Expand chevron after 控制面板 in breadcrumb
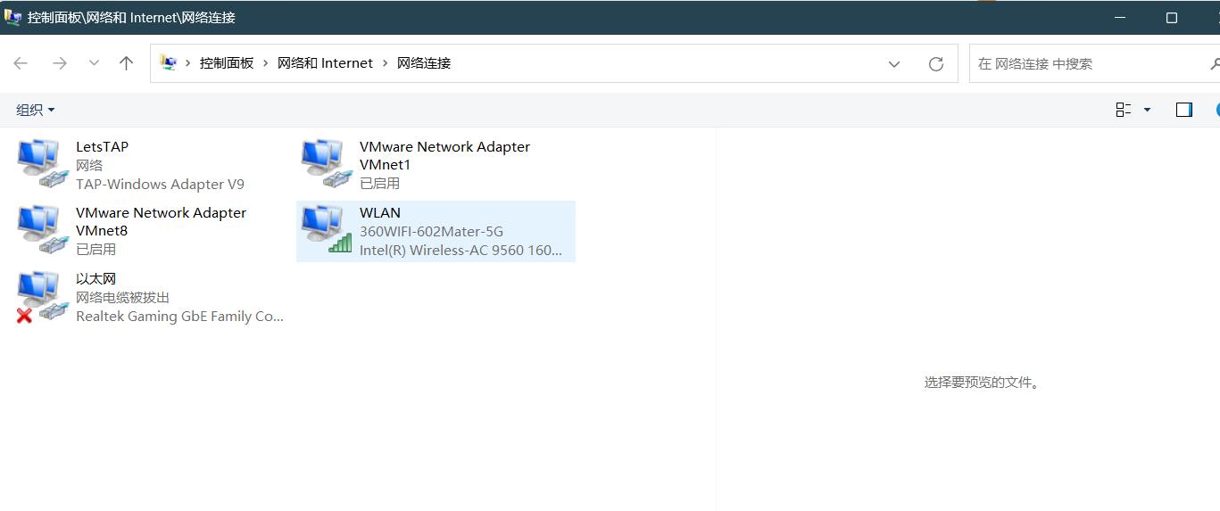 [x=266, y=63]
